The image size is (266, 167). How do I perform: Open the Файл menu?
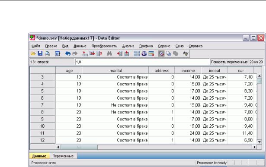(35, 46)
